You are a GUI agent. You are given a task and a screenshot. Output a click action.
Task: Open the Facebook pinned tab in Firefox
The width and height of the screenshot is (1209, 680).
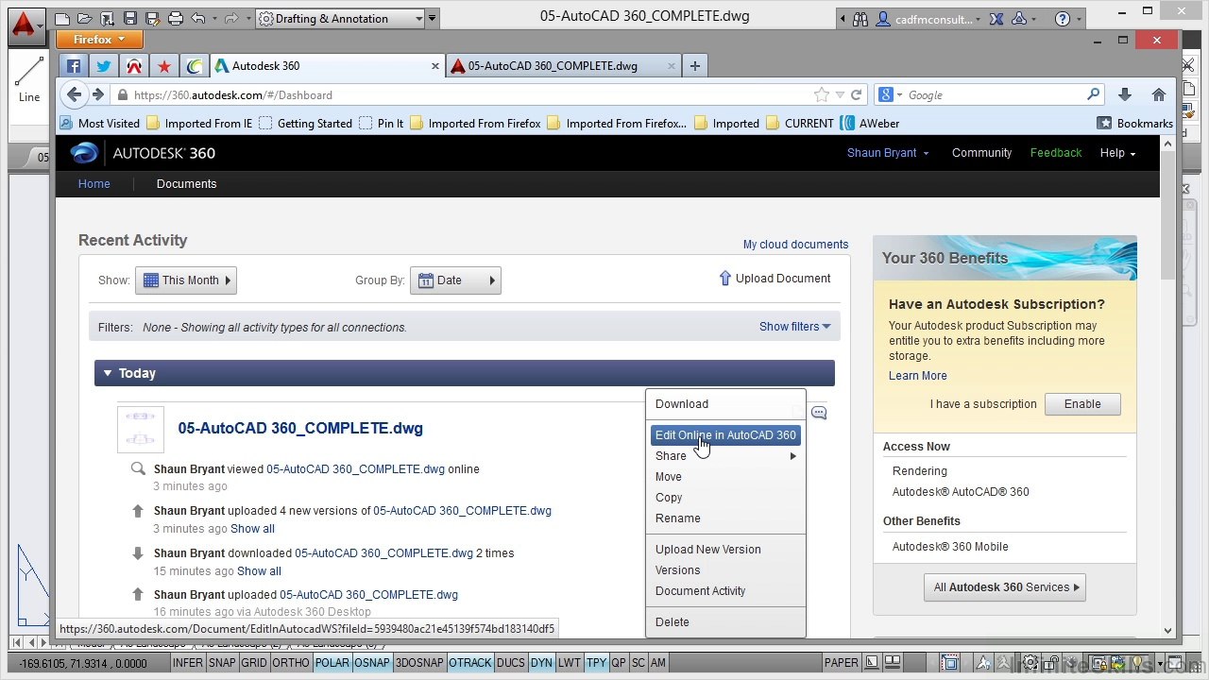point(74,66)
